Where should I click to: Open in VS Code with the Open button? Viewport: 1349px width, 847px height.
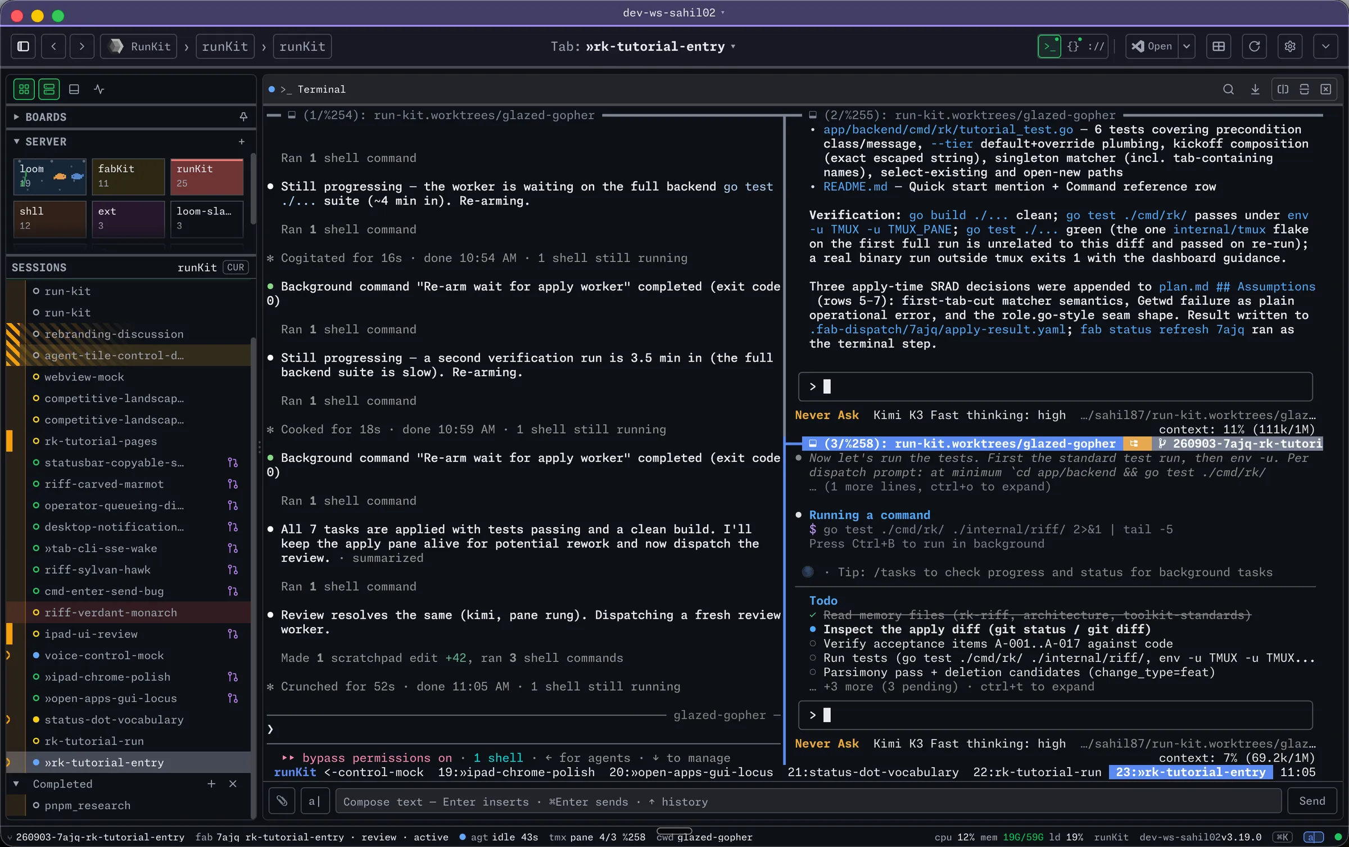click(1152, 46)
